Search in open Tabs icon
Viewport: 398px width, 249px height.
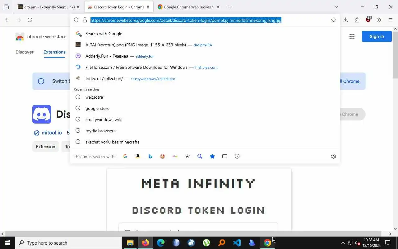(225, 156)
